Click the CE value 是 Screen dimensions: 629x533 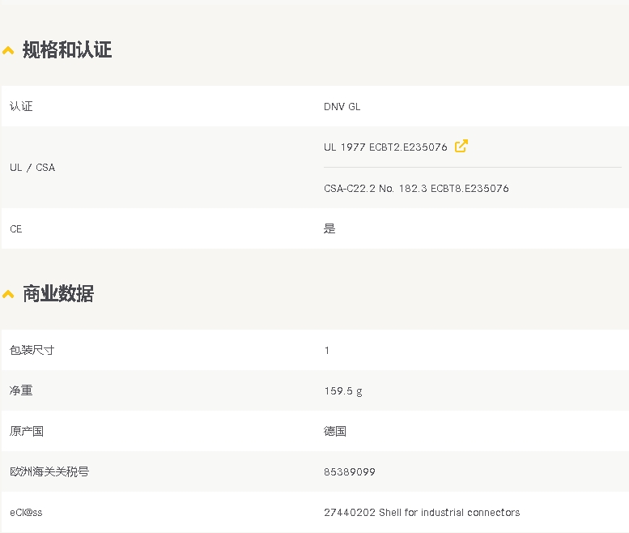(x=329, y=228)
